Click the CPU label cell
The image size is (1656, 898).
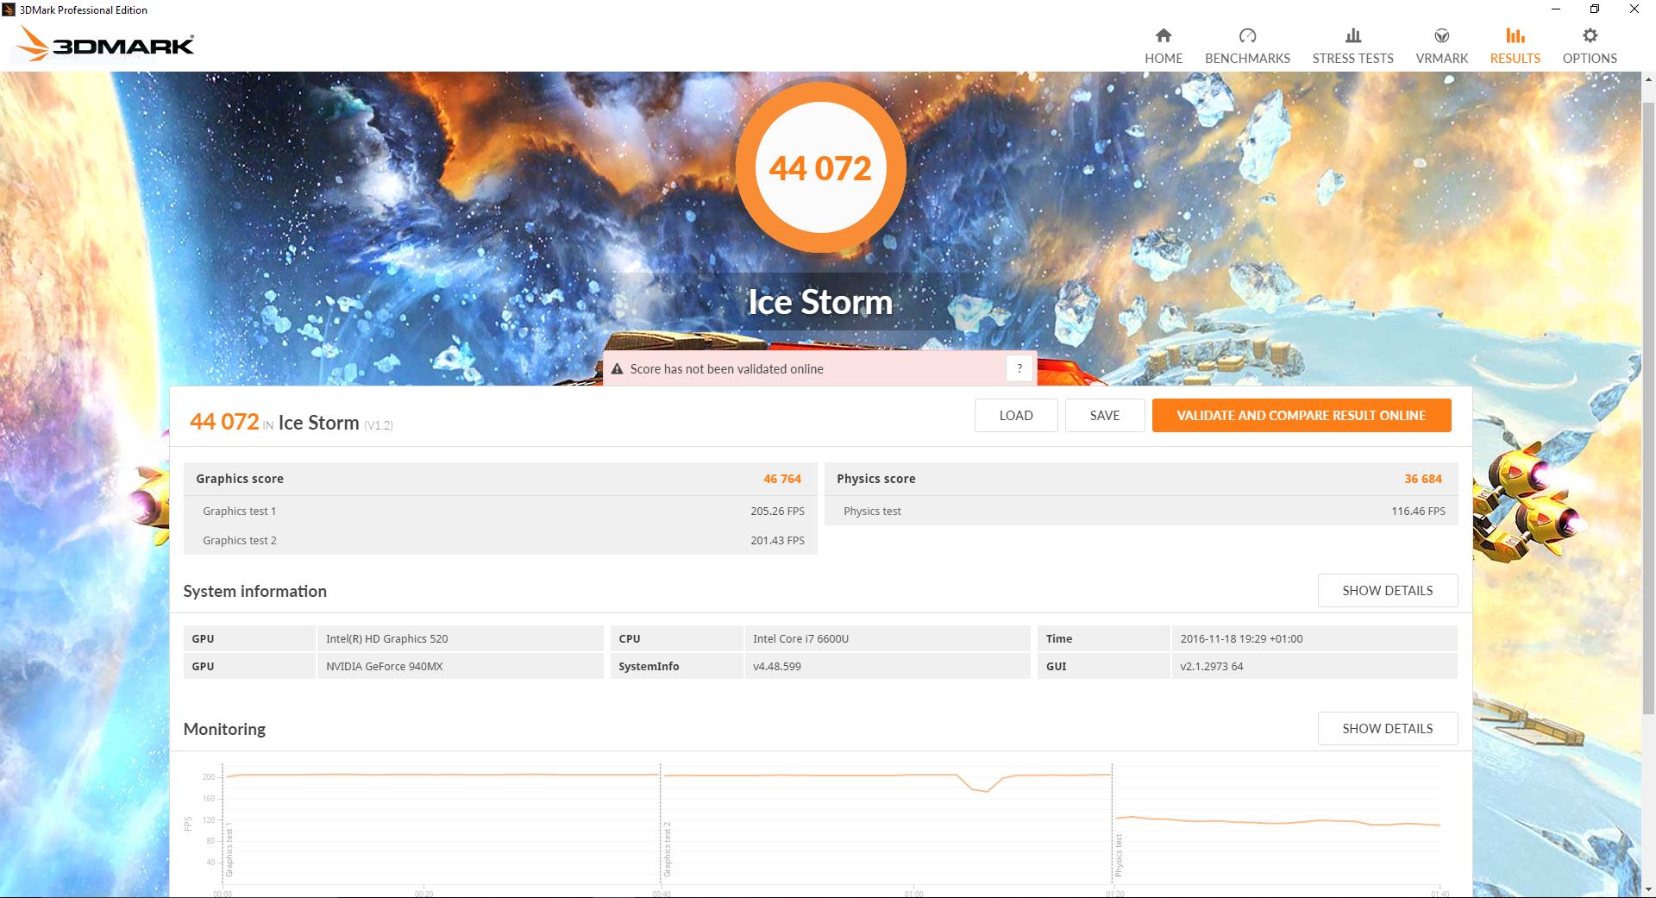[677, 639]
